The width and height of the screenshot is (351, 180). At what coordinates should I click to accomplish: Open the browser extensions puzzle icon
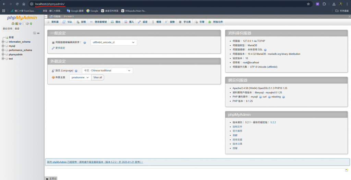coord(324,4)
